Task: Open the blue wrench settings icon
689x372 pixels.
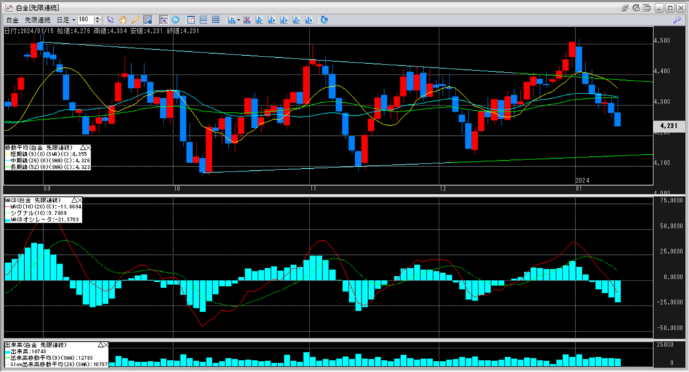Action: 677,20
